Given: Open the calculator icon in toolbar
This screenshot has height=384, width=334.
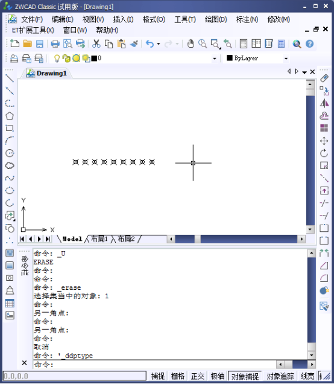Looking at the screenshot, I should click(281, 44).
